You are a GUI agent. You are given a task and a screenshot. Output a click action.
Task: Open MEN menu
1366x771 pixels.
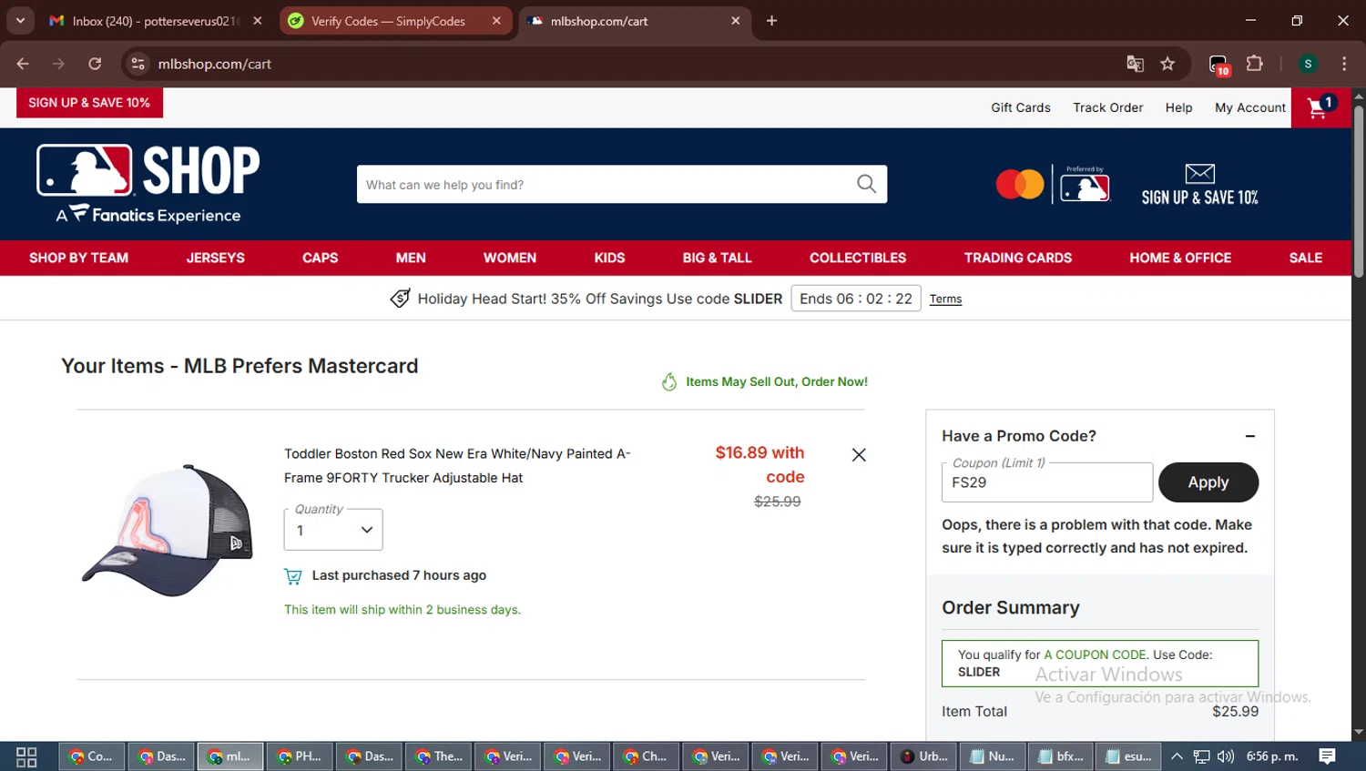point(411,258)
